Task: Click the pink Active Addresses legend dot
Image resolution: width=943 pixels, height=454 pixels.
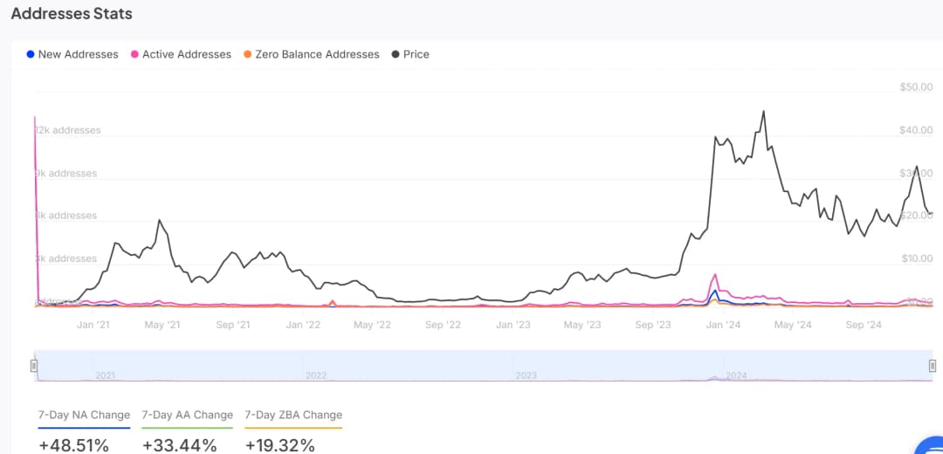Action: pyautogui.click(x=135, y=54)
